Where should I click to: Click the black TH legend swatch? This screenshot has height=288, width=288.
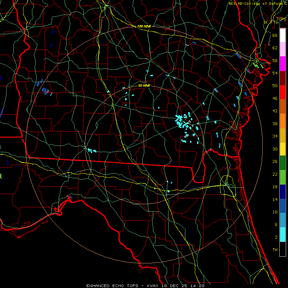(x=283, y=249)
